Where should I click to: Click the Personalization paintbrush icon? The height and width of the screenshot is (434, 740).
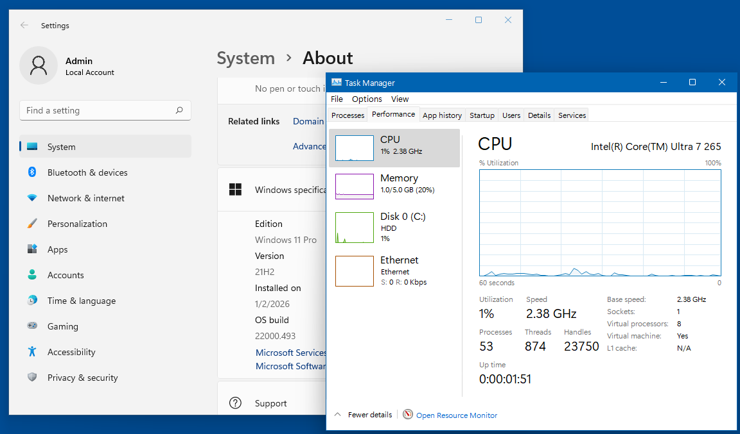coord(32,224)
